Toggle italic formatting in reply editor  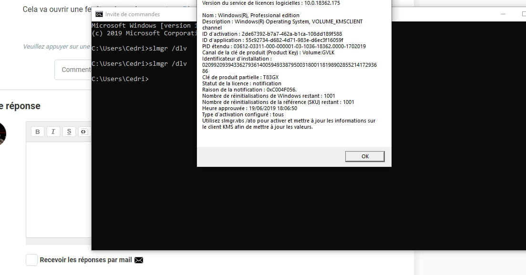53,132
